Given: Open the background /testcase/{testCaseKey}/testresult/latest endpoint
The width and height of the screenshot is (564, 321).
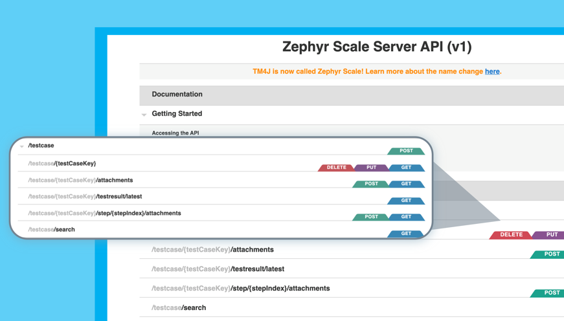Looking at the screenshot, I should [218, 269].
